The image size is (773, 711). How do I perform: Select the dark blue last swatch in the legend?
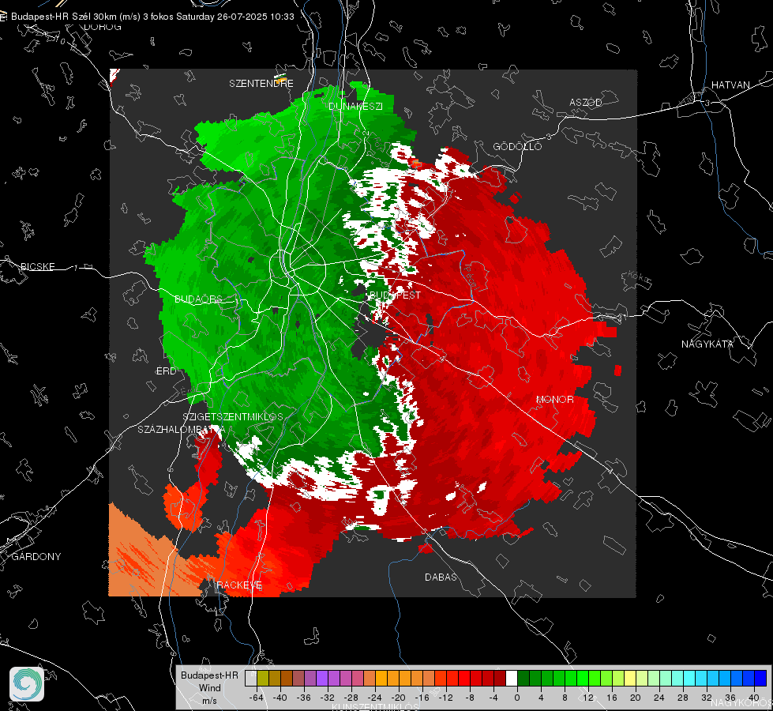point(760,678)
